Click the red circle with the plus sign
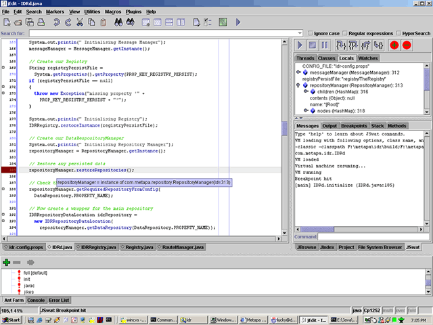The width and height of the screenshot is (433, 325). click(393, 45)
